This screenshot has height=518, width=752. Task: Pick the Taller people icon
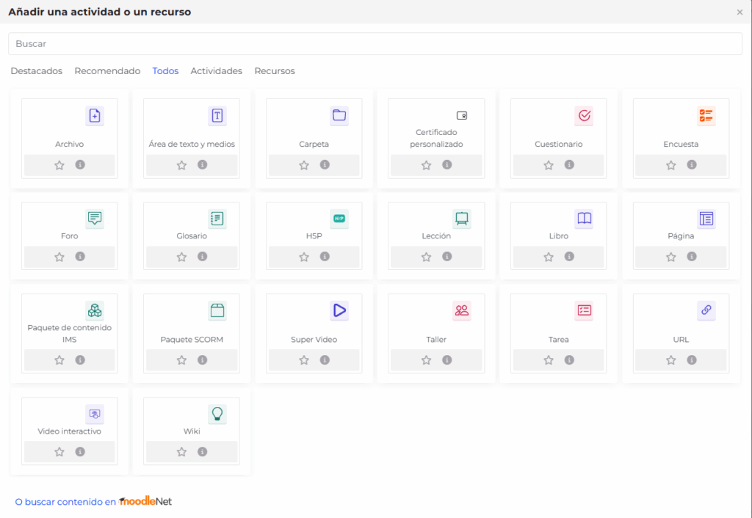[461, 310]
